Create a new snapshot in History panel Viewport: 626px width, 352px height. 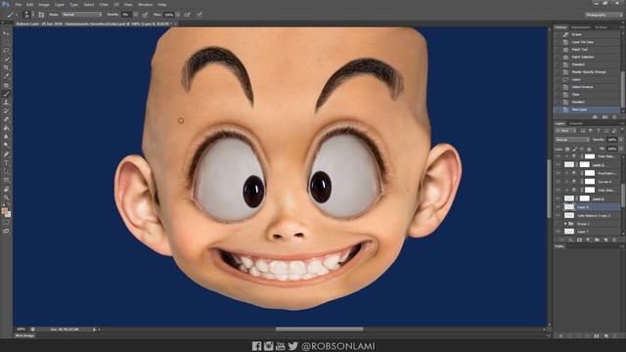pos(604,117)
